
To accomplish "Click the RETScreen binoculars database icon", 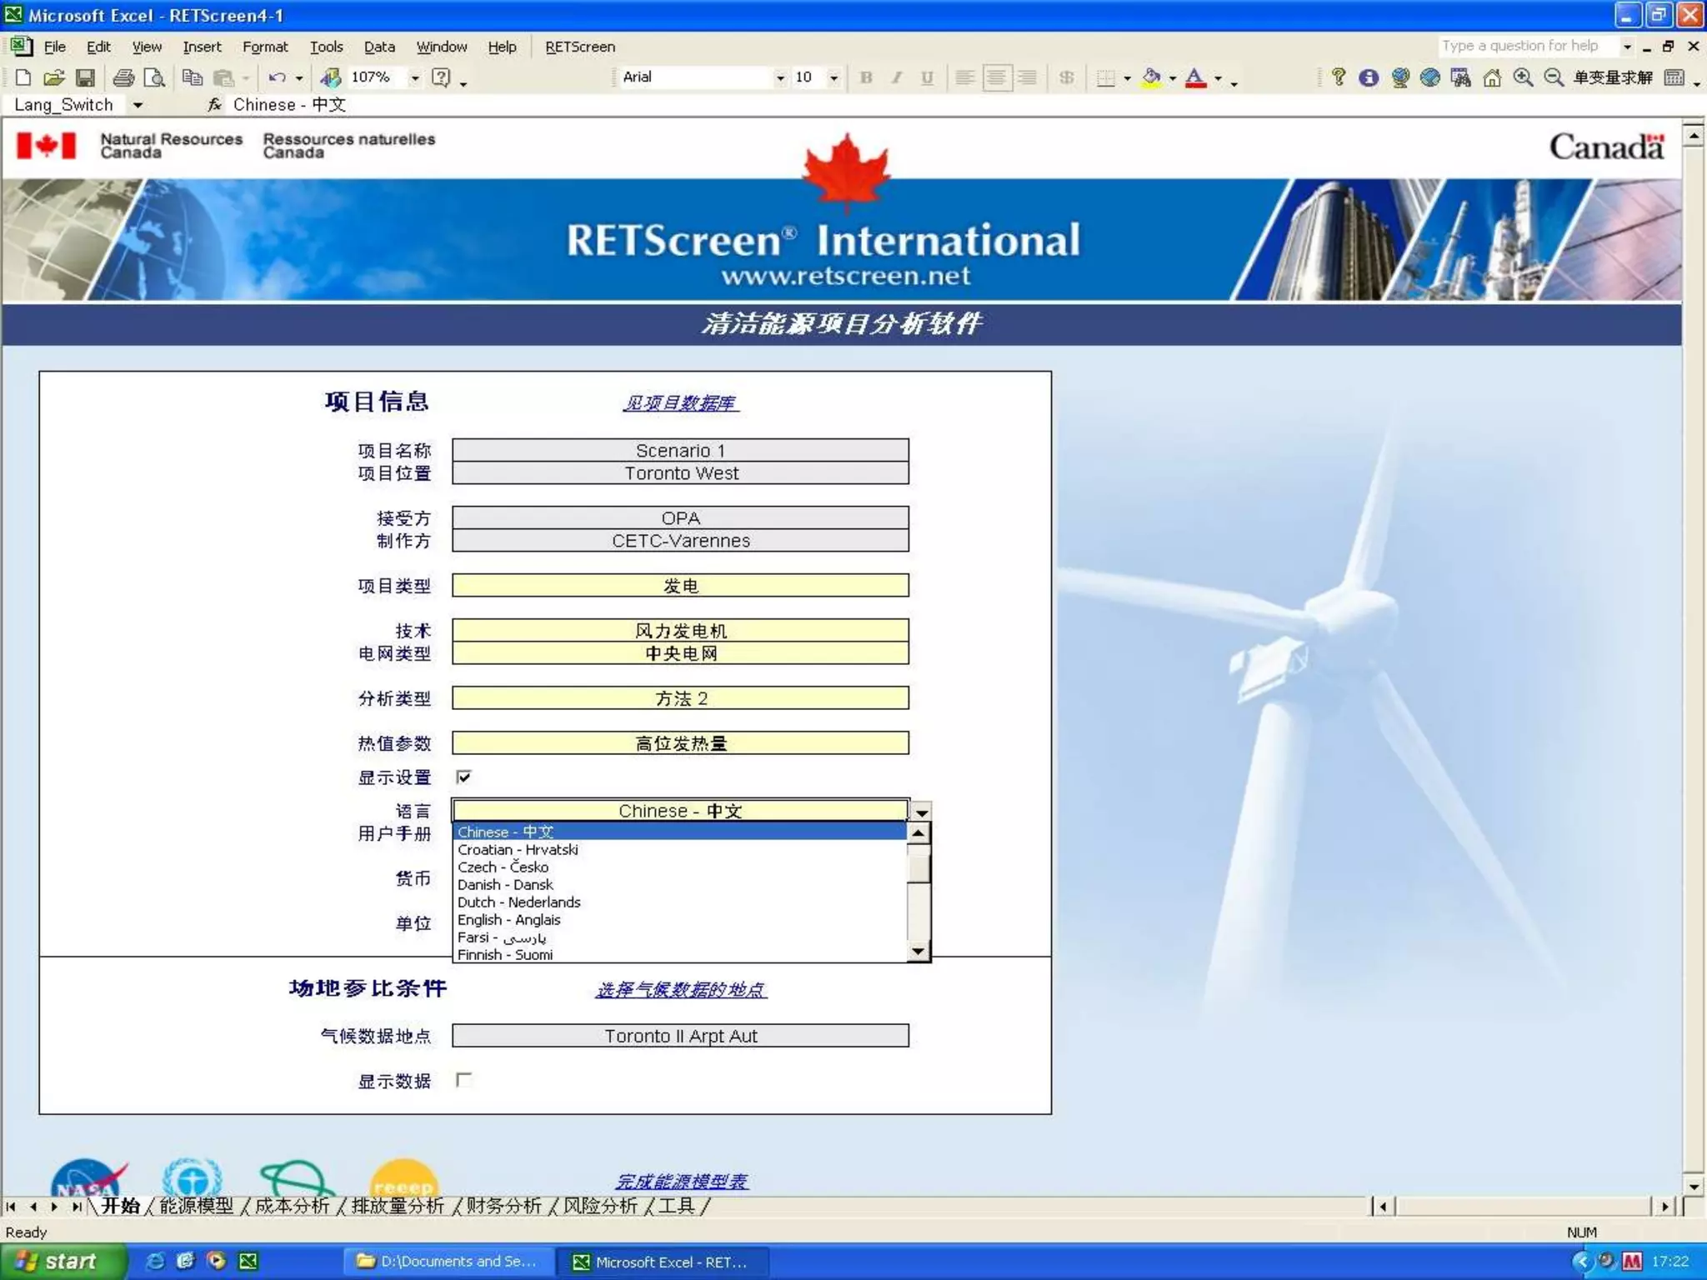I will (x=1461, y=77).
